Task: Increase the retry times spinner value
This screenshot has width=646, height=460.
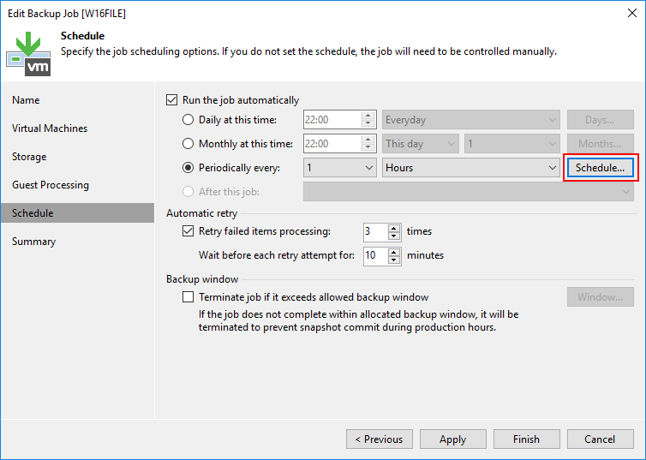Action: click(x=394, y=228)
